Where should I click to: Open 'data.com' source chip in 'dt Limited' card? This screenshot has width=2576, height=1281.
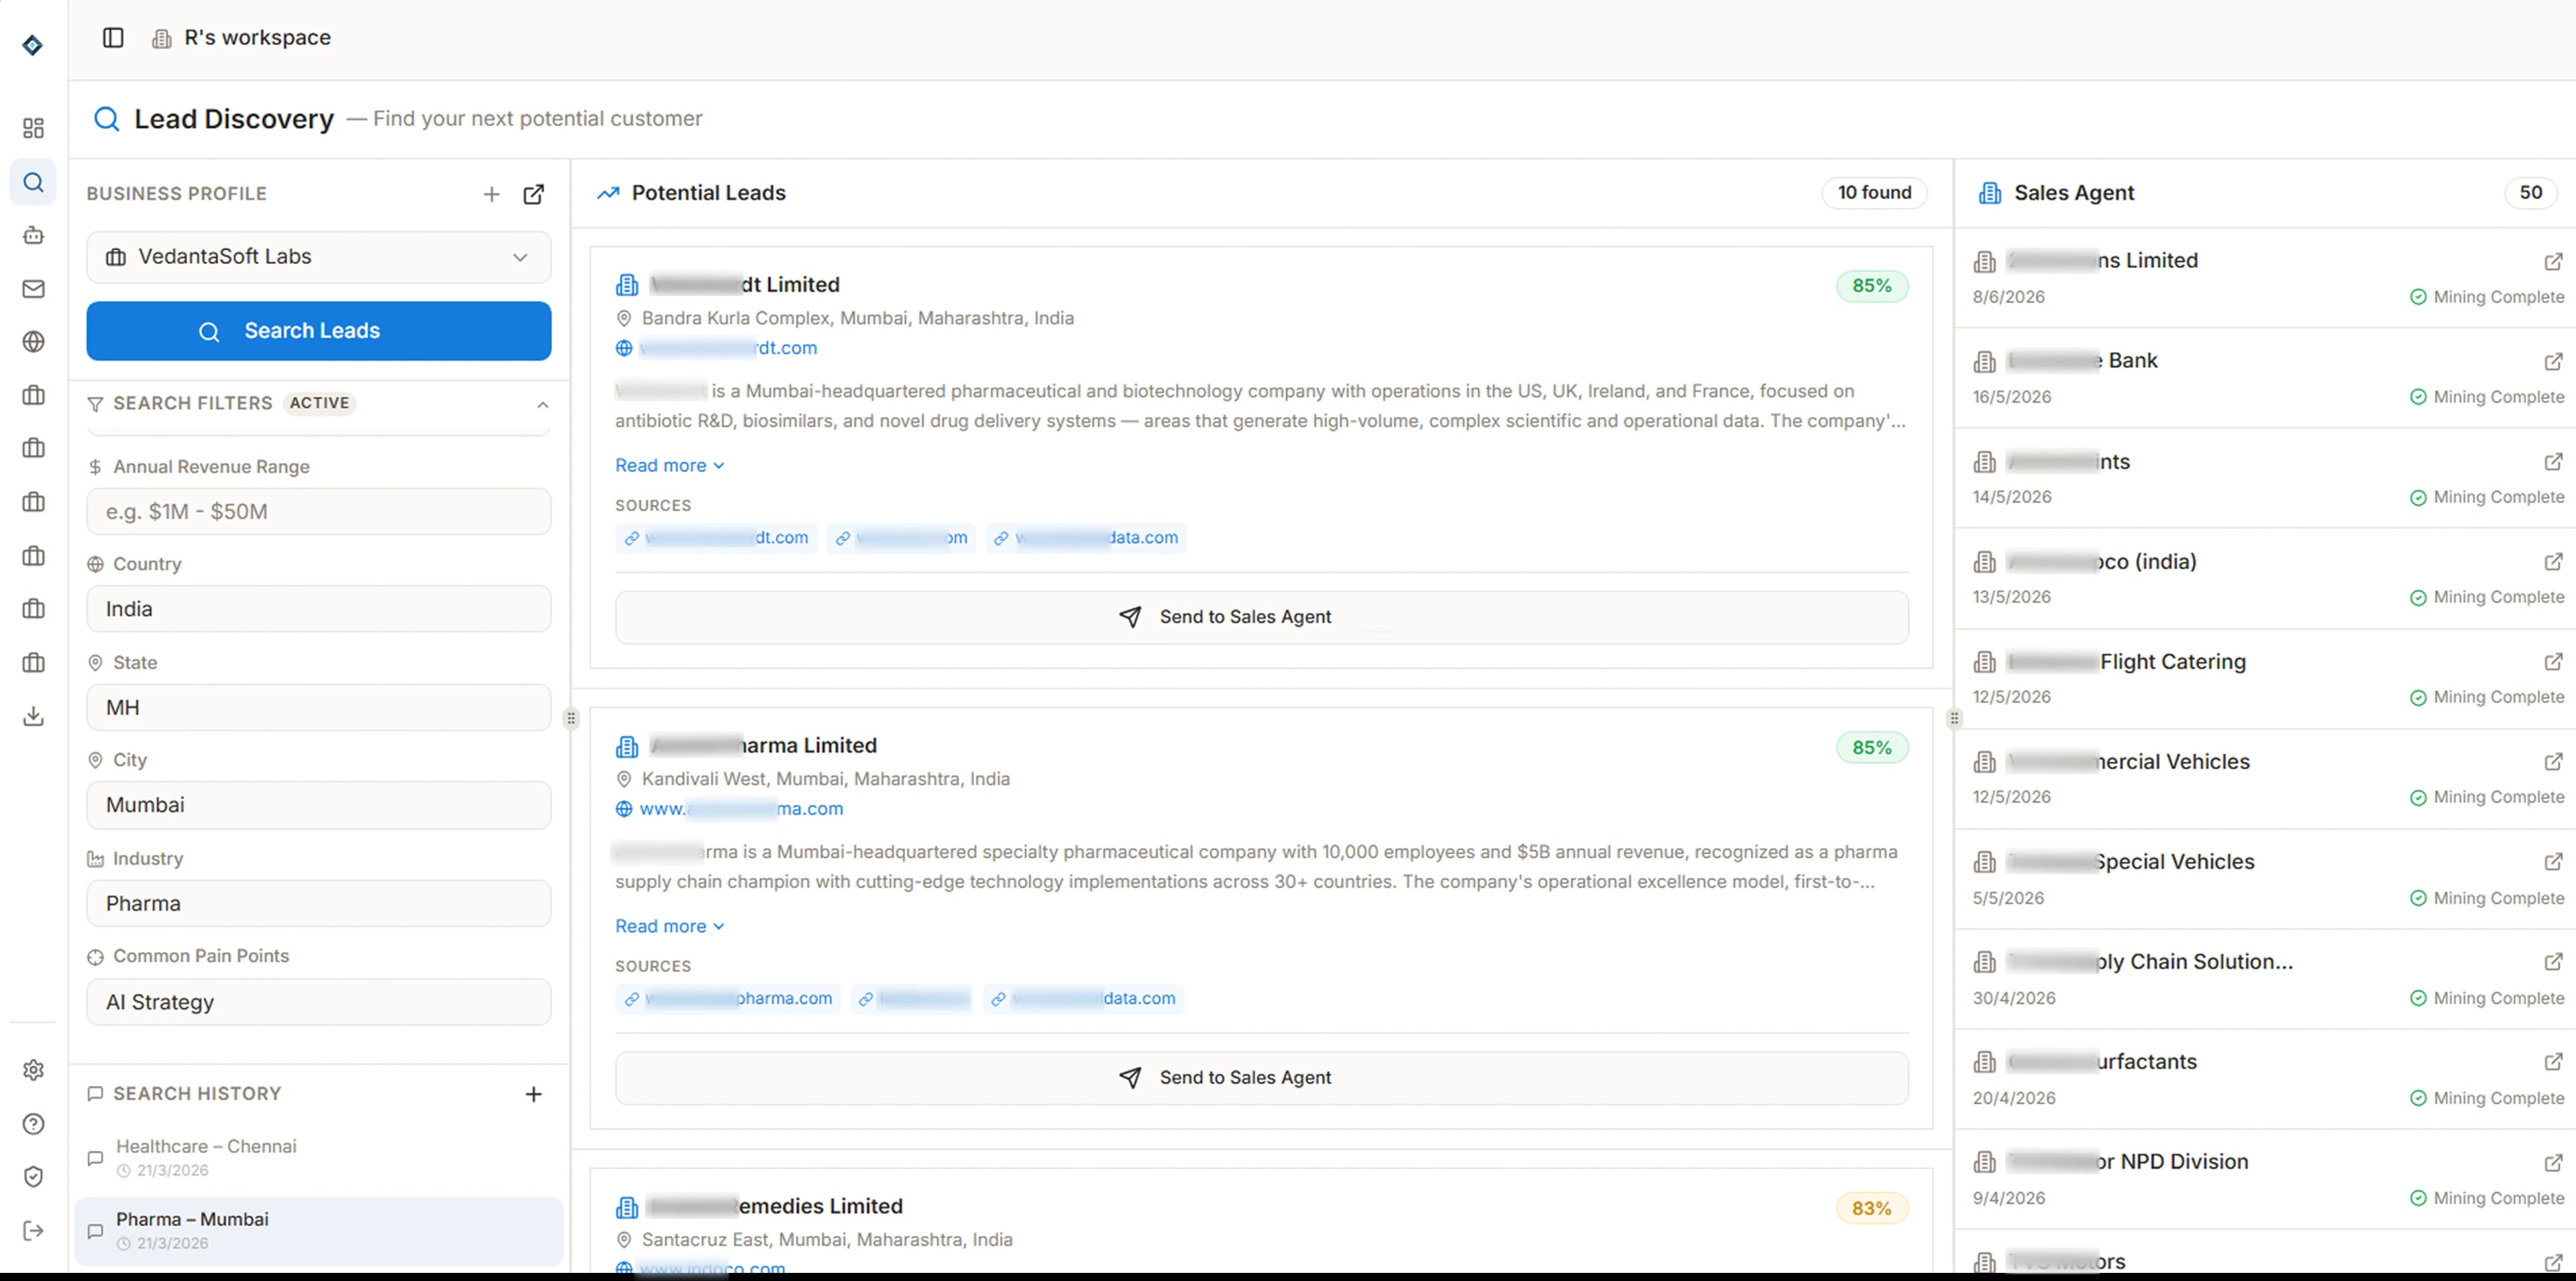[x=1086, y=538]
